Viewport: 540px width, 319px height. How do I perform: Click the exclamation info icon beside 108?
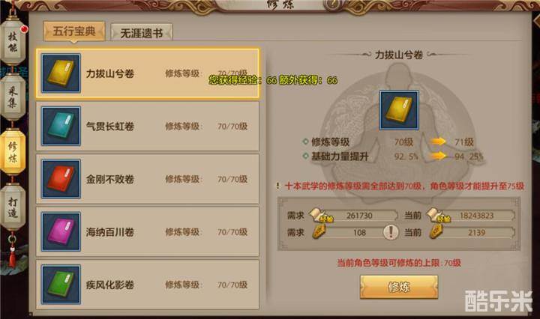391,232
